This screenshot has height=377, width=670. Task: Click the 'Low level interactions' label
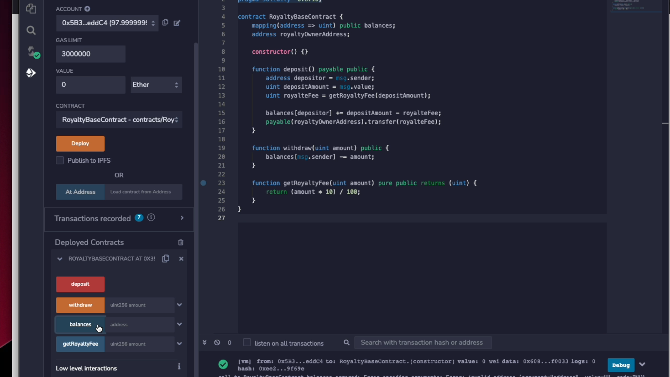click(x=86, y=368)
